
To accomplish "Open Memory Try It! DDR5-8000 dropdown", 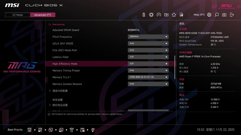I will [148, 77].
